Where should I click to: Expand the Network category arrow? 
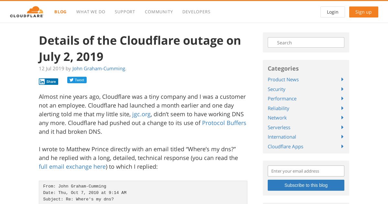click(x=342, y=118)
